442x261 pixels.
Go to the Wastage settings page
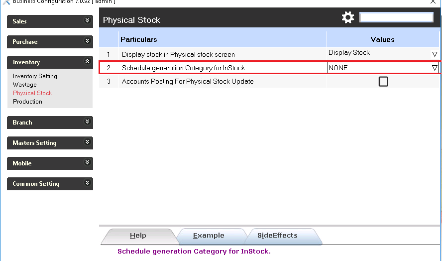(25, 85)
